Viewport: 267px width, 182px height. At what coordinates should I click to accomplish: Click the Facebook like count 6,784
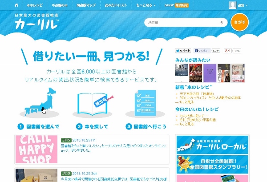216,51
